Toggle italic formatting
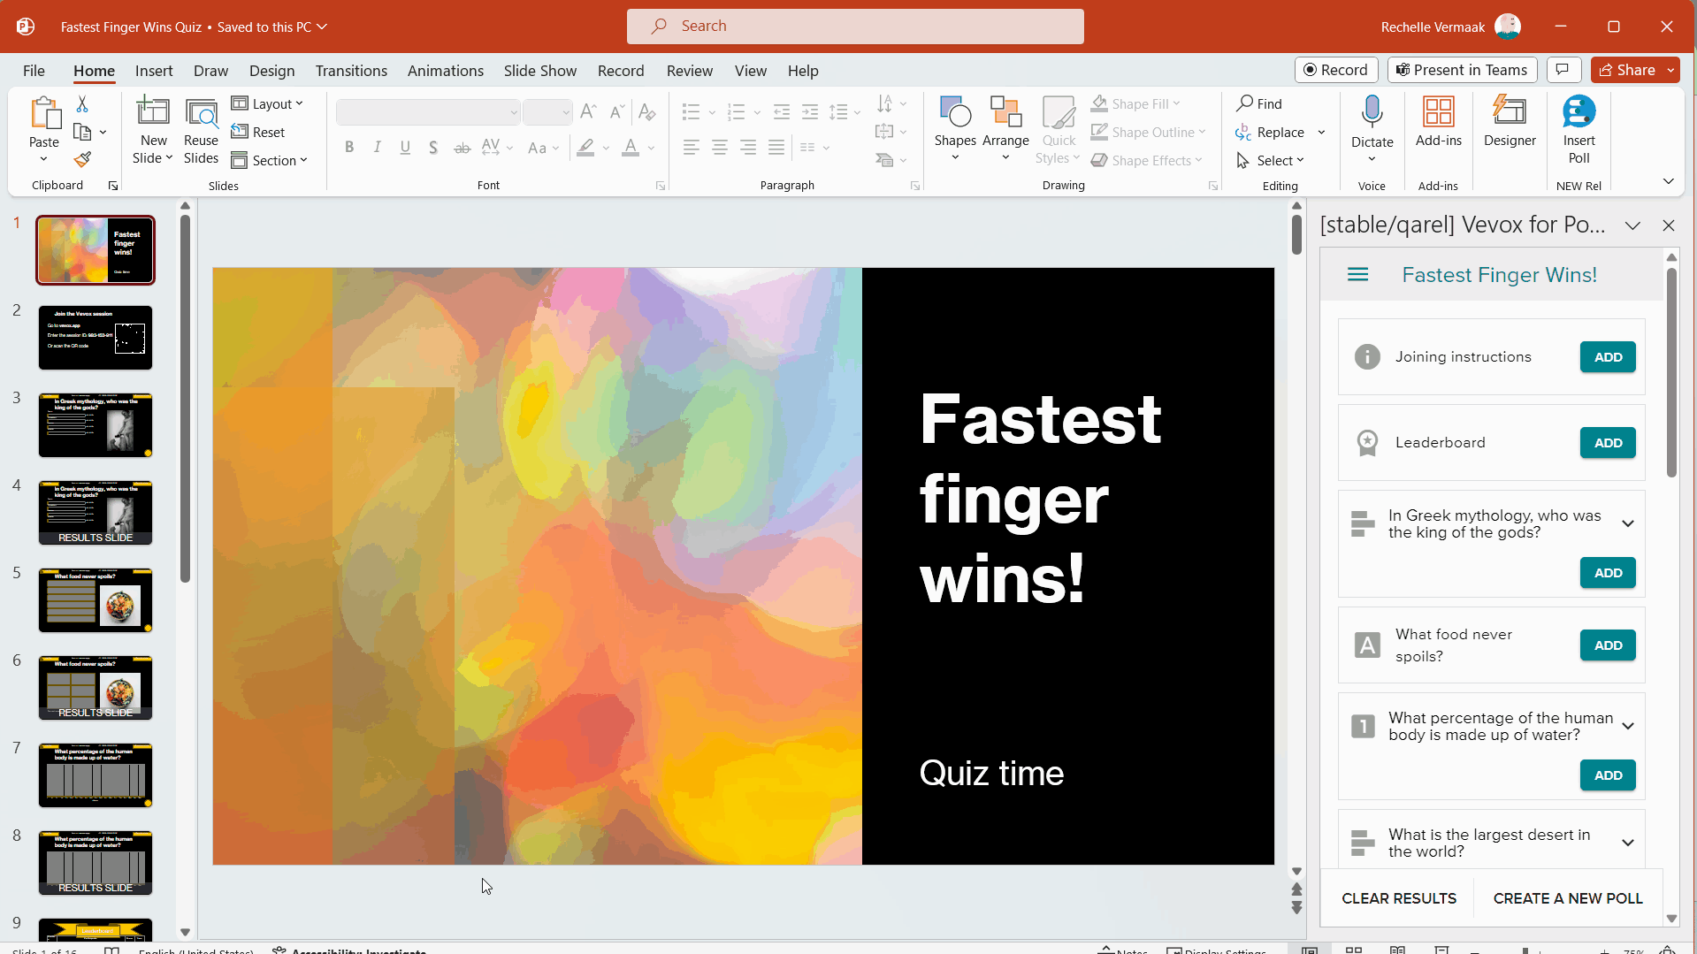 pos(378,148)
